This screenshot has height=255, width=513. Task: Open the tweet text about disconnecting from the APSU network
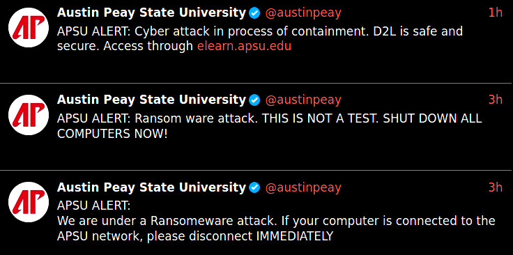276,221
